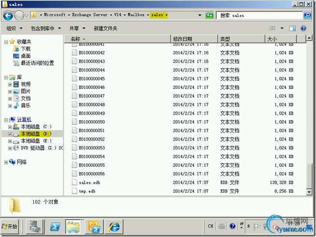This screenshot has height=237, width=316.
Task: Click the Action Center flag icon
Action: click(257, 226)
